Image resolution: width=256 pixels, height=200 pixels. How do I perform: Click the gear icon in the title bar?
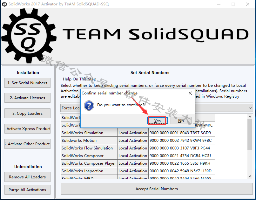click(x=4, y=4)
